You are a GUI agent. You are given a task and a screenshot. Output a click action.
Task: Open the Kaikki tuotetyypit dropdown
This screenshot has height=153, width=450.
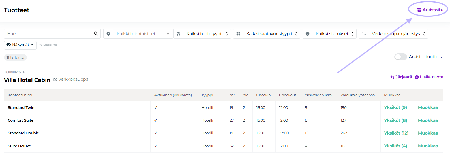pos(207,34)
